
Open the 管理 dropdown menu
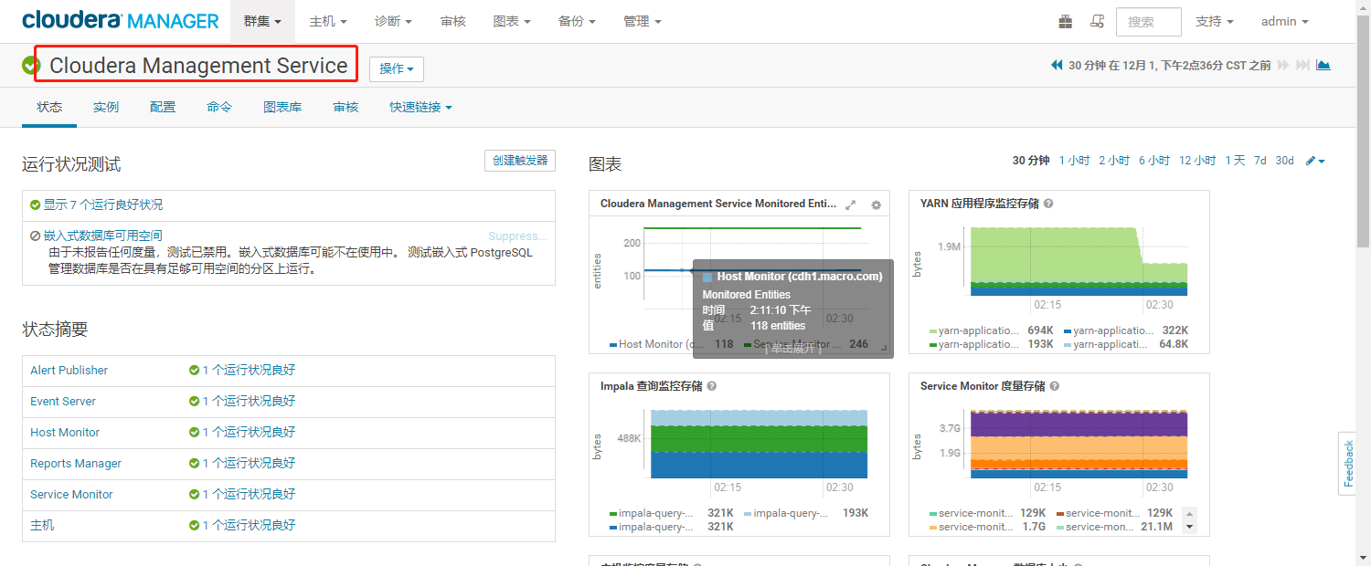click(643, 21)
